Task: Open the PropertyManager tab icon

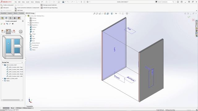Action: click(6, 18)
